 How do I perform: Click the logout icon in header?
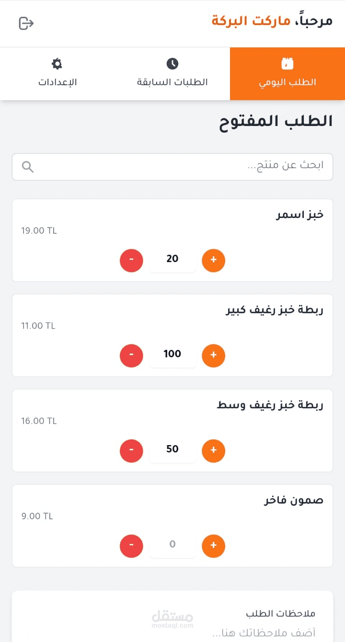(x=26, y=23)
